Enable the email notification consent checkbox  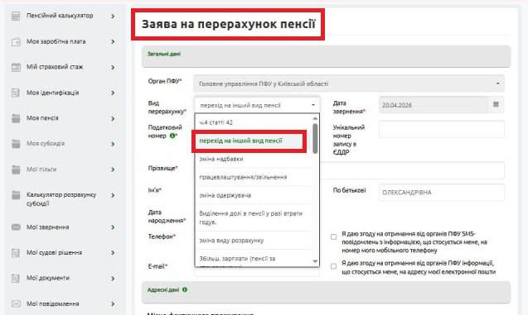[x=333, y=266]
